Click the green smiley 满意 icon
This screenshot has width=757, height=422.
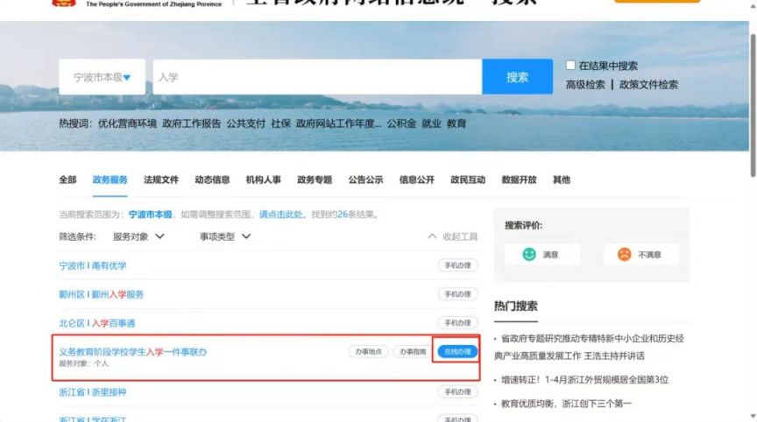(529, 254)
